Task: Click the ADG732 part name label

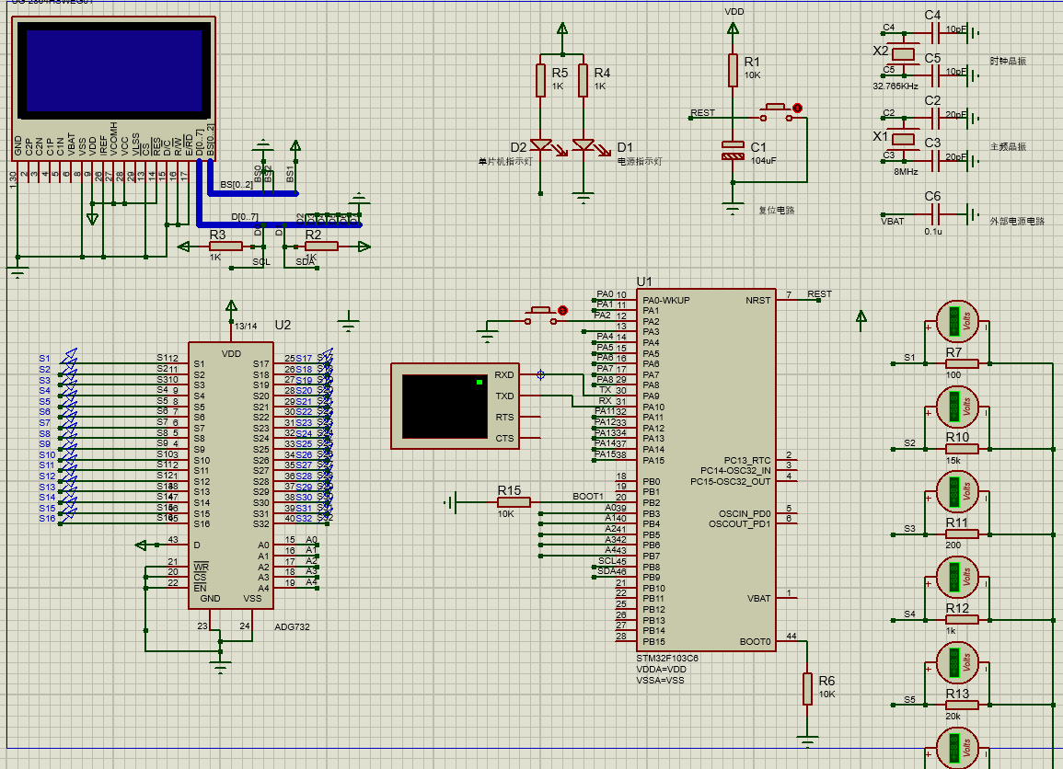Action: click(x=292, y=626)
